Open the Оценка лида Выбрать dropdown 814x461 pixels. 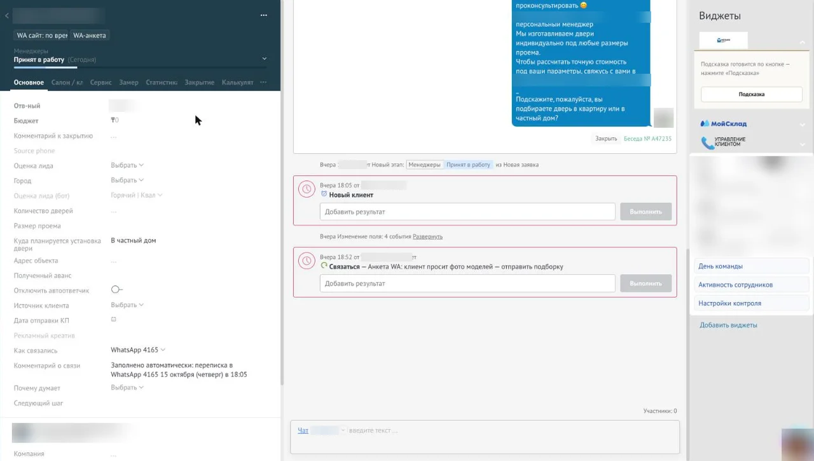pyautogui.click(x=127, y=165)
